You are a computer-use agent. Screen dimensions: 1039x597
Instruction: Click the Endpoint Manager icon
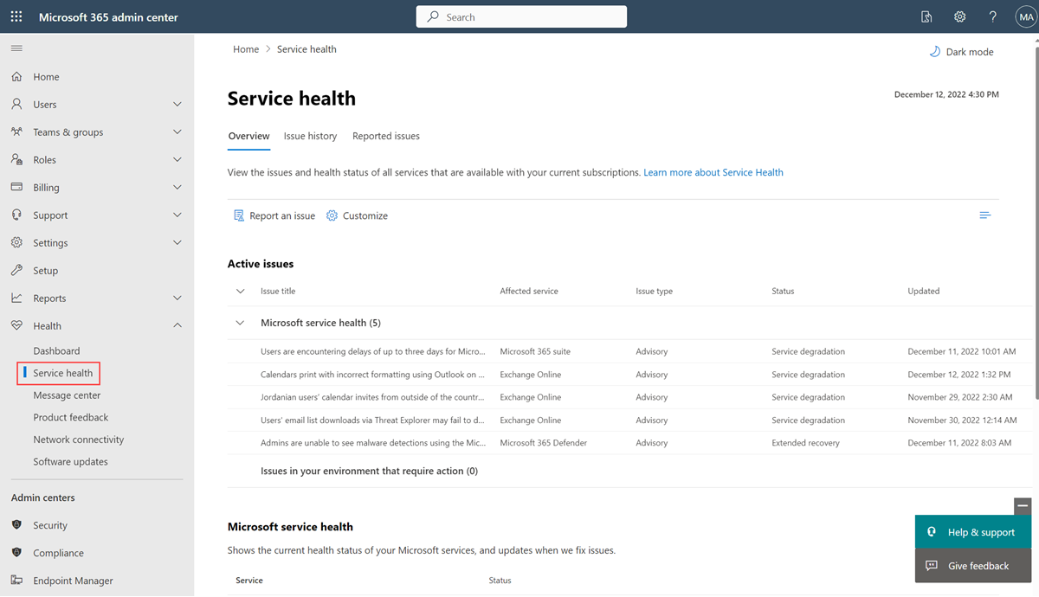[16, 581]
